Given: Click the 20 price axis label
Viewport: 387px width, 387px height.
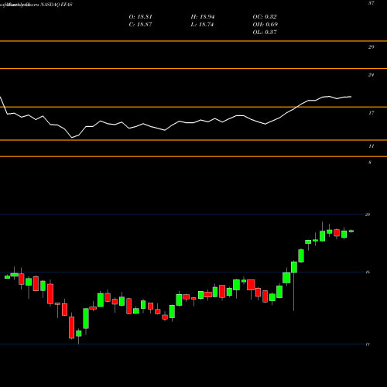Looking at the screenshot, I should (368, 214).
